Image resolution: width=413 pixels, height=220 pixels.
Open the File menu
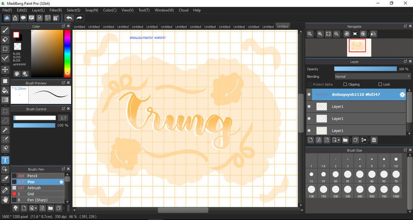7,10
